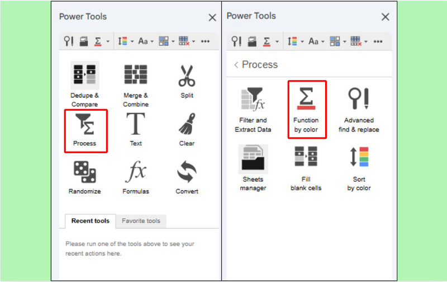Expand the Aa text dropdown in the Process panel toolbar
Image resolution: width=447 pixels, height=282 pixels.
[x=316, y=41]
